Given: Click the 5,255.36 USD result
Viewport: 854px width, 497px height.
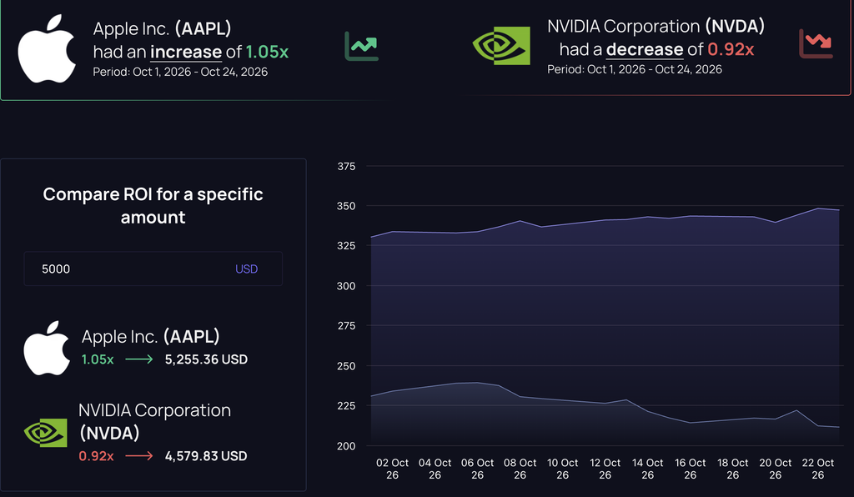Looking at the screenshot, I should [x=207, y=359].
